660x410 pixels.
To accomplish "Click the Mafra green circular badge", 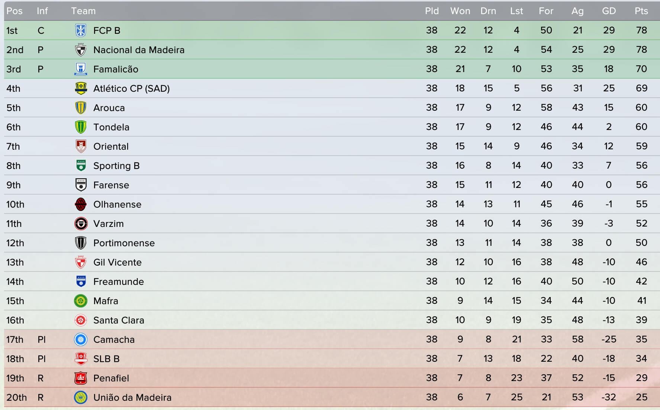I will click(81, 301).
